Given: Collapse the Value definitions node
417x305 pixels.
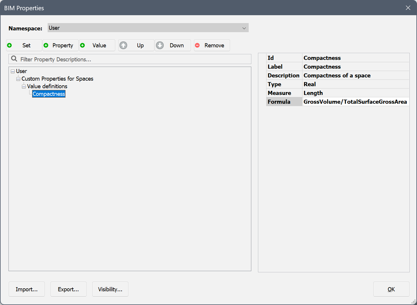Looking at the screenshot, I should [24, 86].
